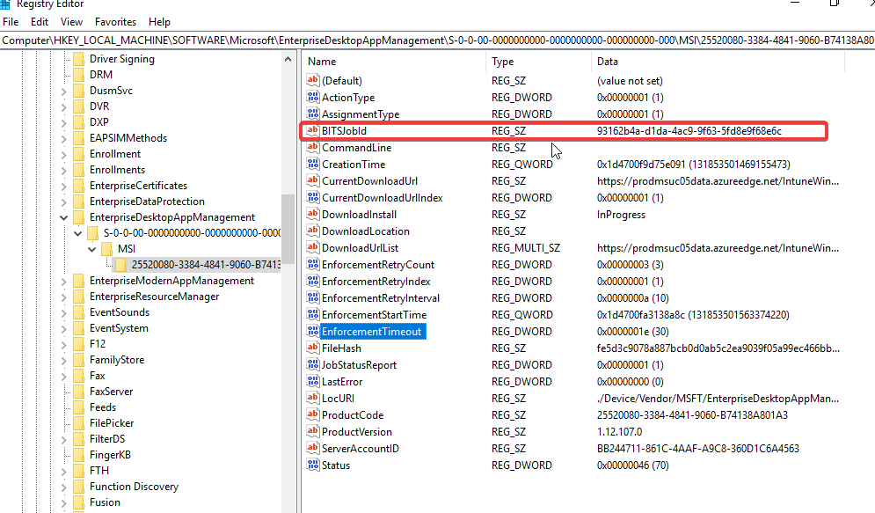Viewport: 875px width, 513px height.
Task: Click the CurrentDownloadUrl string icon
Action: point(312,181)
